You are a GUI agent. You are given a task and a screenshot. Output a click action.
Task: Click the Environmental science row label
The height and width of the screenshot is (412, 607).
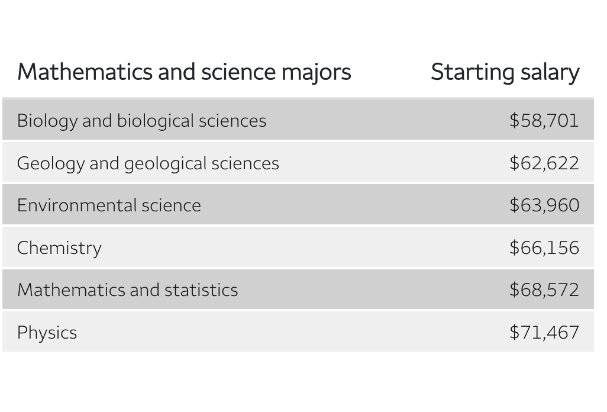109,205
